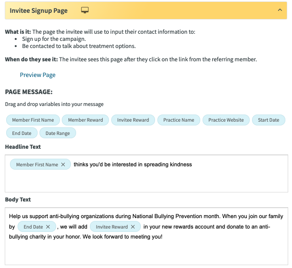The image size is (292, 268).
Task: Click 'thinks you'd be interested in spreading kindness'
Action: point(133,164)
